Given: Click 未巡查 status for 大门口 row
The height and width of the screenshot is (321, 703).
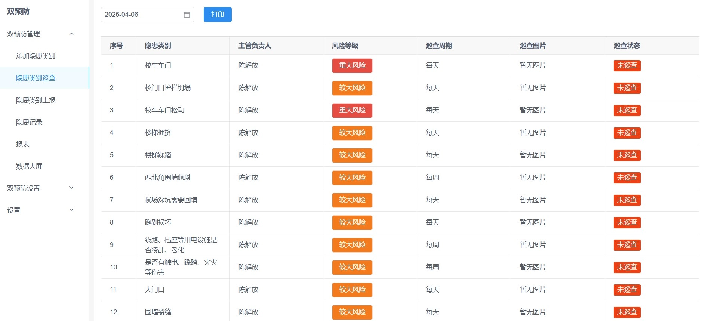Looking at the screenshot, I should click(x=627, y=290).
